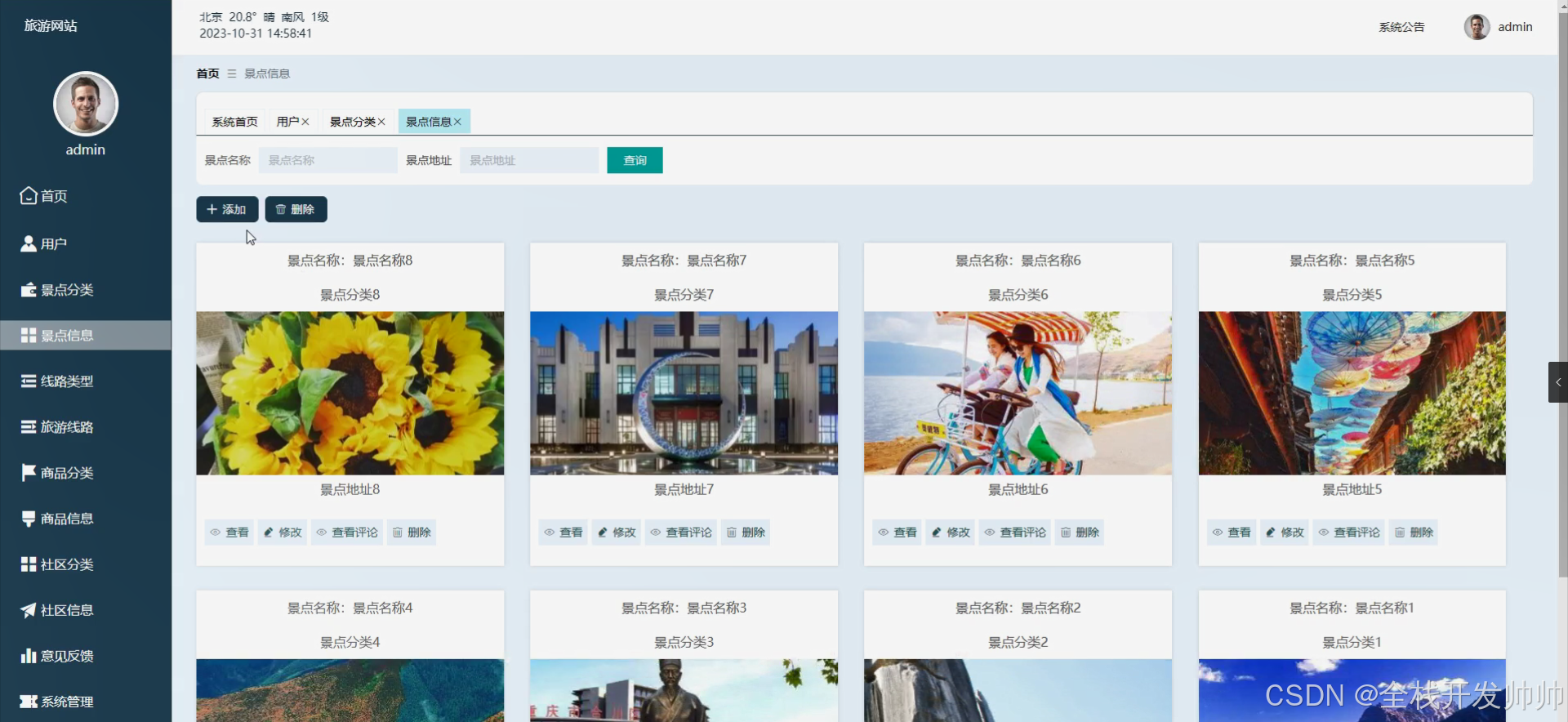Click the 旅游网站 site title

(51, 26)
